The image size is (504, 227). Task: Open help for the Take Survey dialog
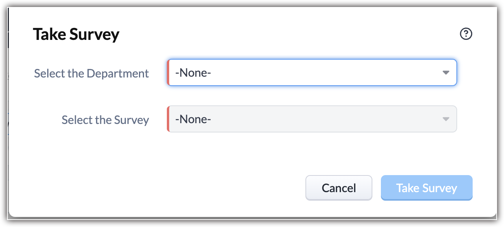466,34
